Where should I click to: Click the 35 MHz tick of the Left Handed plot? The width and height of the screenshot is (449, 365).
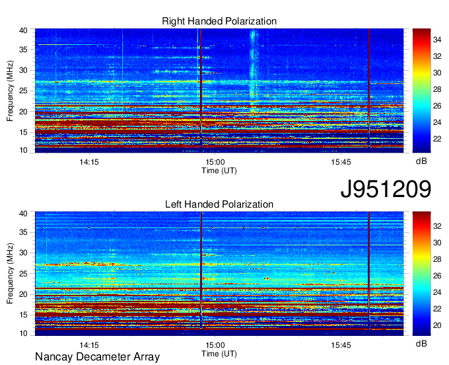tap(23, 232)
